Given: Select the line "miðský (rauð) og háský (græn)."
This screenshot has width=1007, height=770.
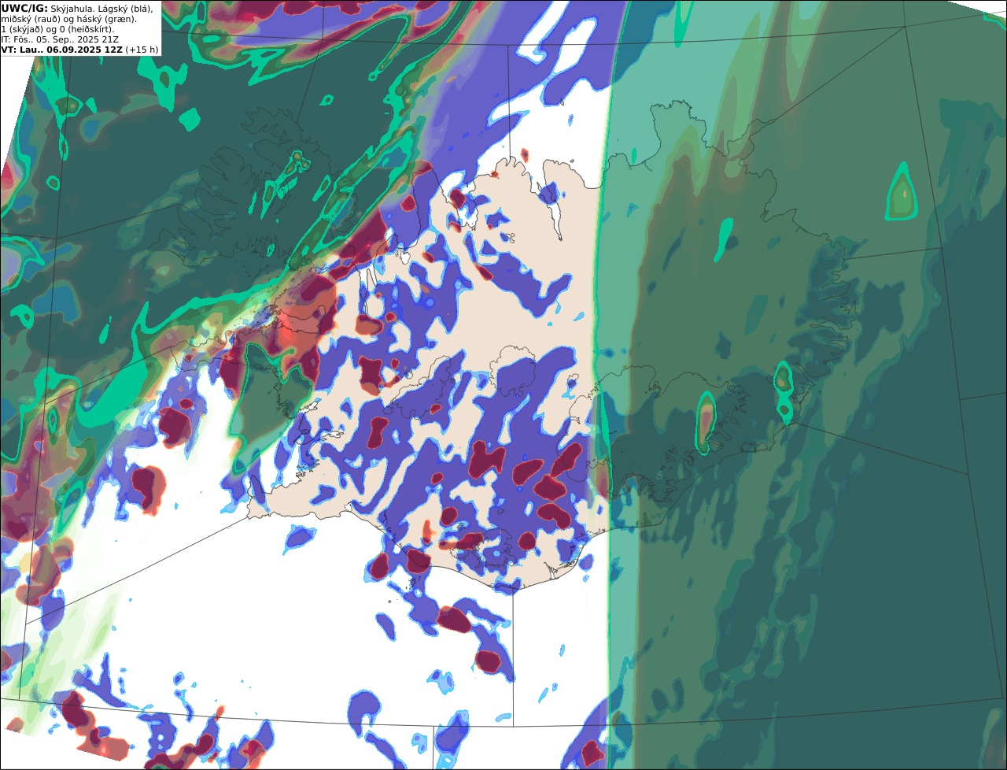Looking at the screenshot, I should (68, 19).
